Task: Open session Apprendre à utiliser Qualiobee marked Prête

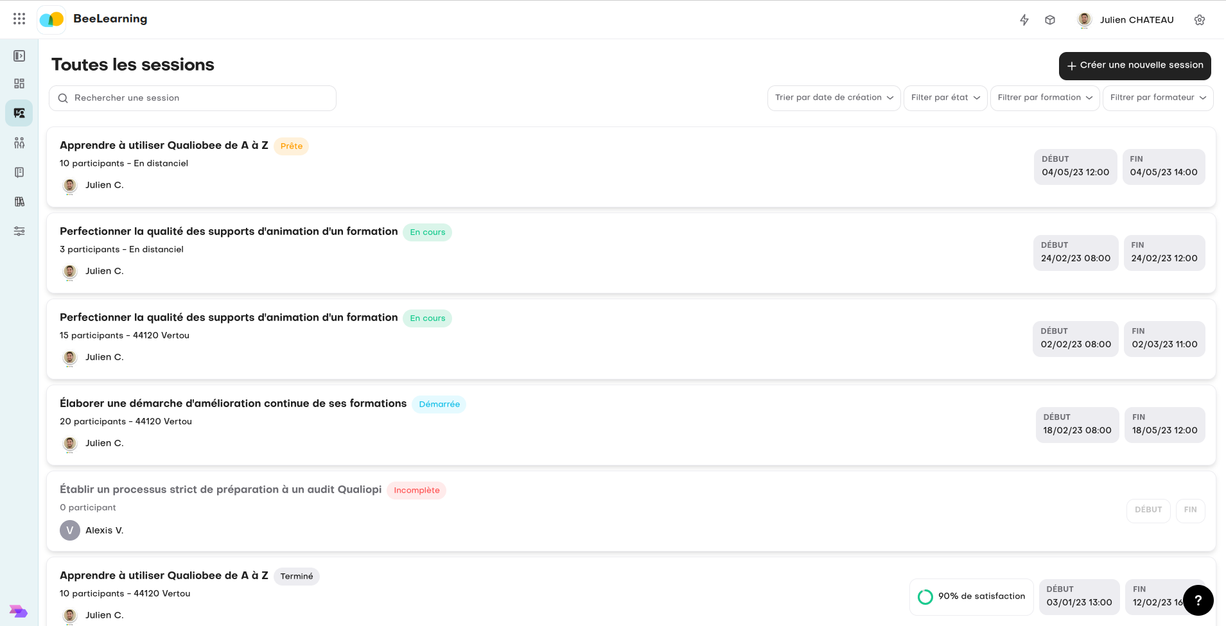Action: tap(631, 167)
